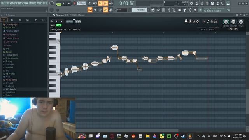Open the TOOLS menu
The width and height of the screenshot is (249, 140).
40,3
